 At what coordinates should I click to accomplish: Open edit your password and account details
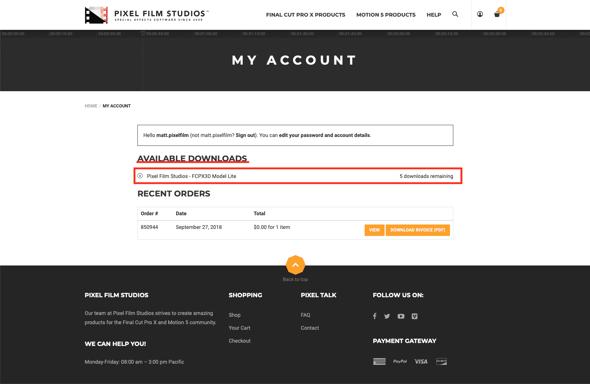pyautogui.click(x=324, y=135)
